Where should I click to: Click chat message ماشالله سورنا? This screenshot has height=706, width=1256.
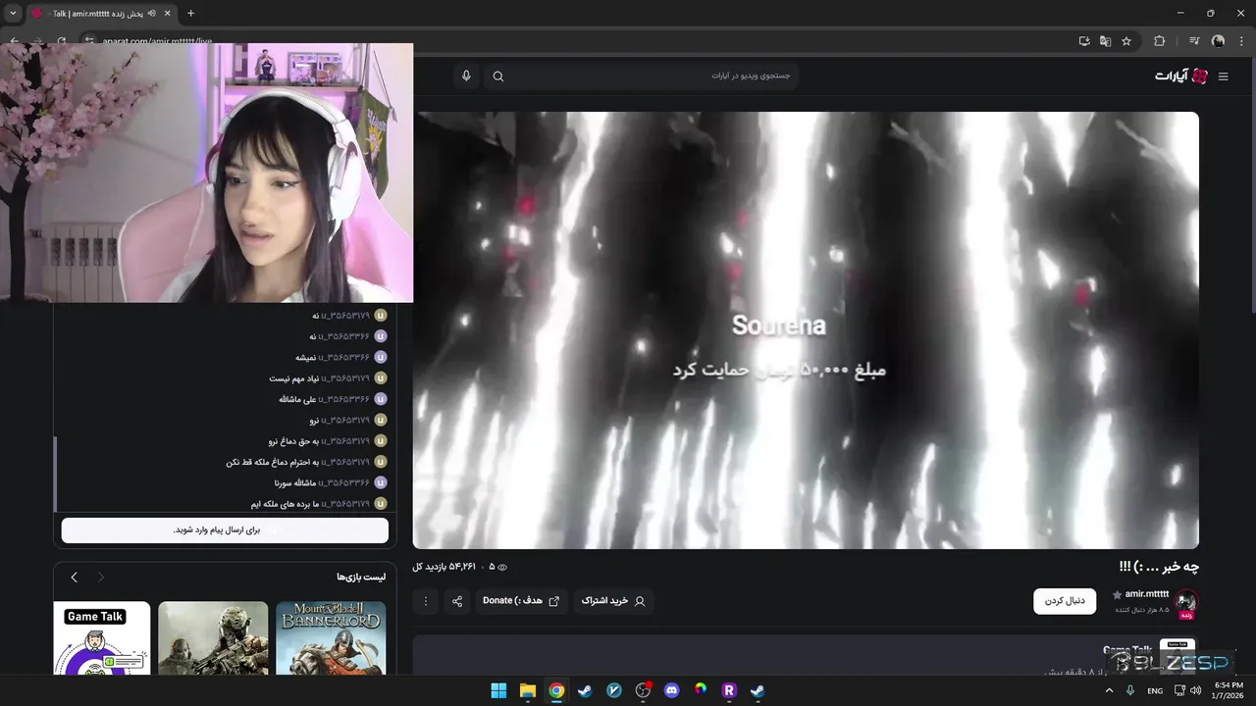[x=293, y=482]
